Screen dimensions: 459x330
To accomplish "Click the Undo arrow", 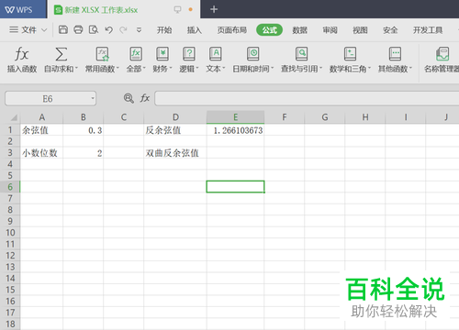I will [108, 29].
